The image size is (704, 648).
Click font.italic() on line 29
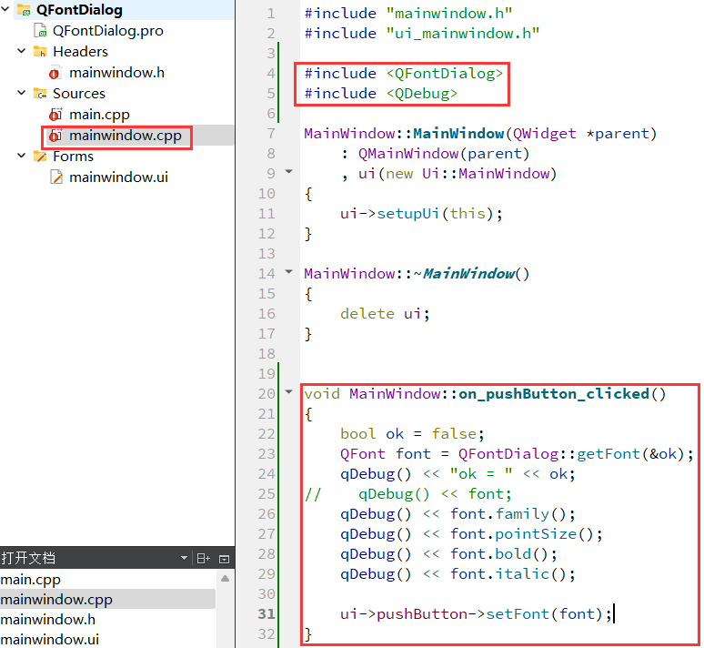(x=508, y=574)
